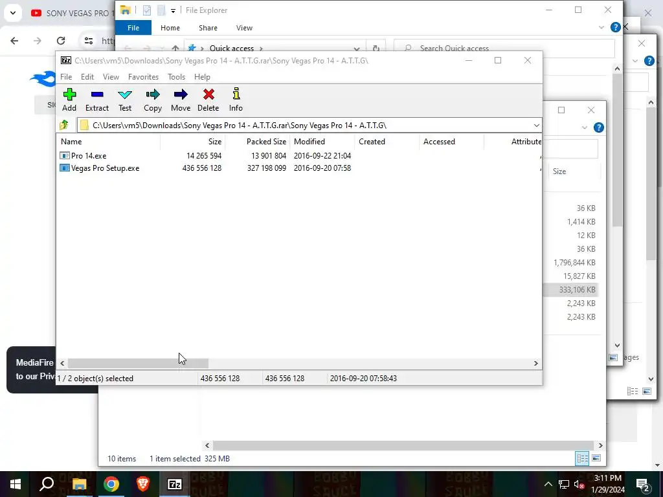Image resolution: width=663 pixels, height=497 pixels.
Task: Open the 7-Zip Help menu
Action: point(202,77)
